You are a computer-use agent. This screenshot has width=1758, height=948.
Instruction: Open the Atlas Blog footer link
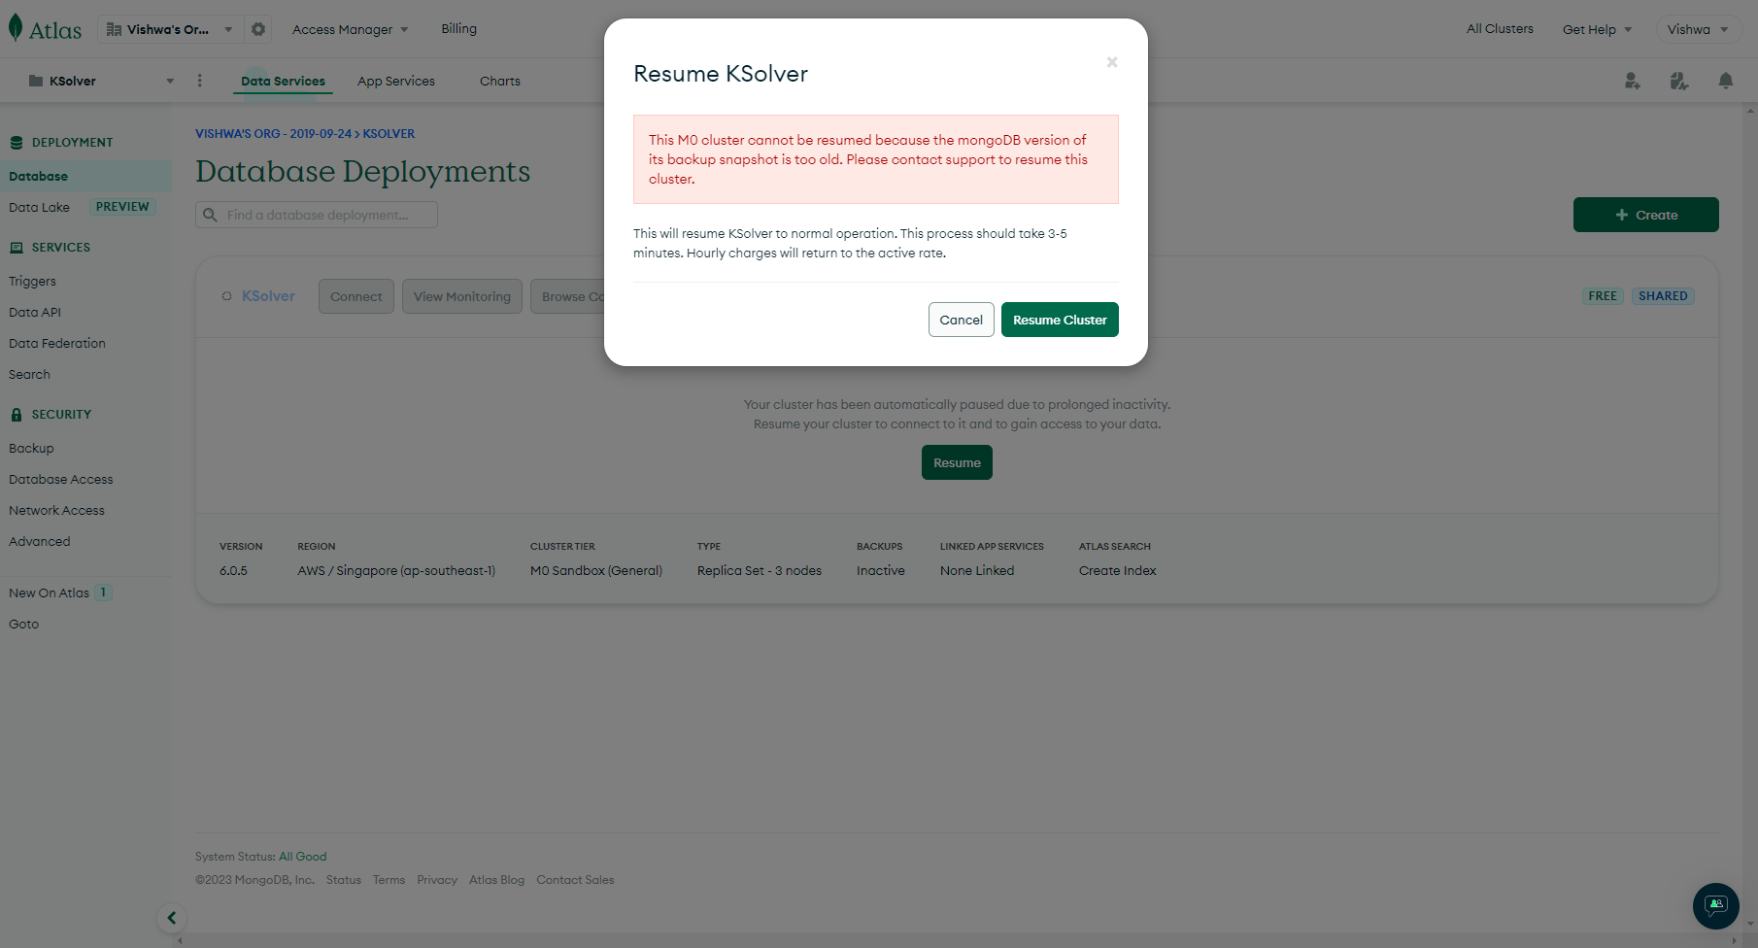496,879
